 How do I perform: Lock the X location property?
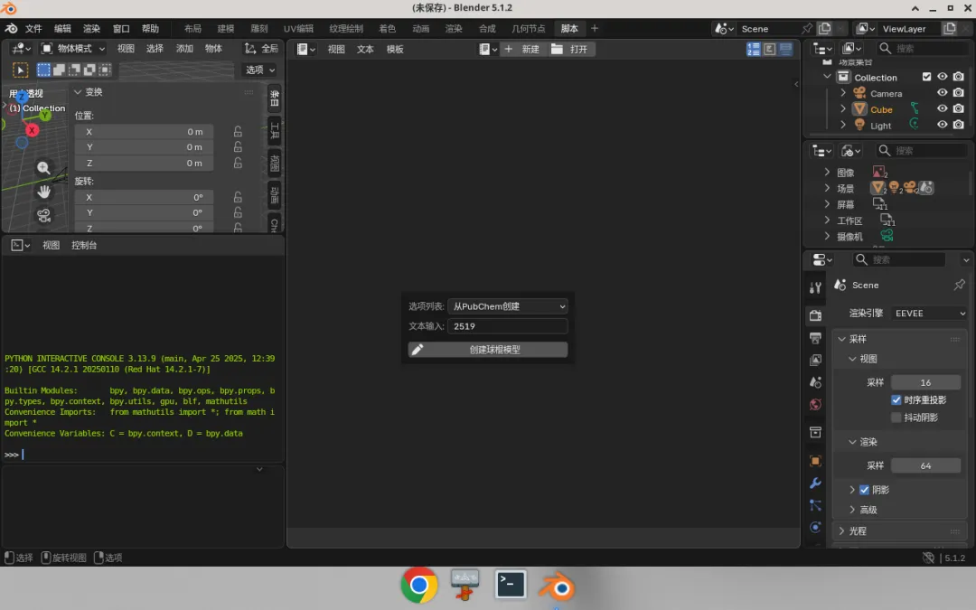pos(238,131)
